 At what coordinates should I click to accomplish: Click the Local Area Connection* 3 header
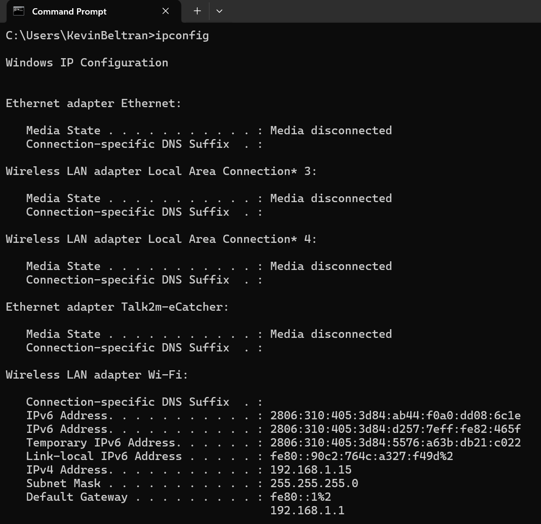161,171
